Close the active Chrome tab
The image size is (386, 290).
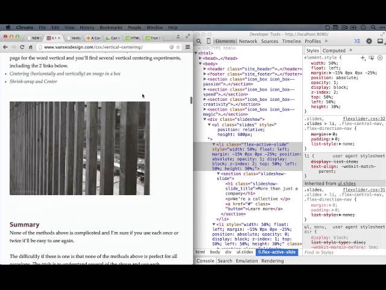59,38
